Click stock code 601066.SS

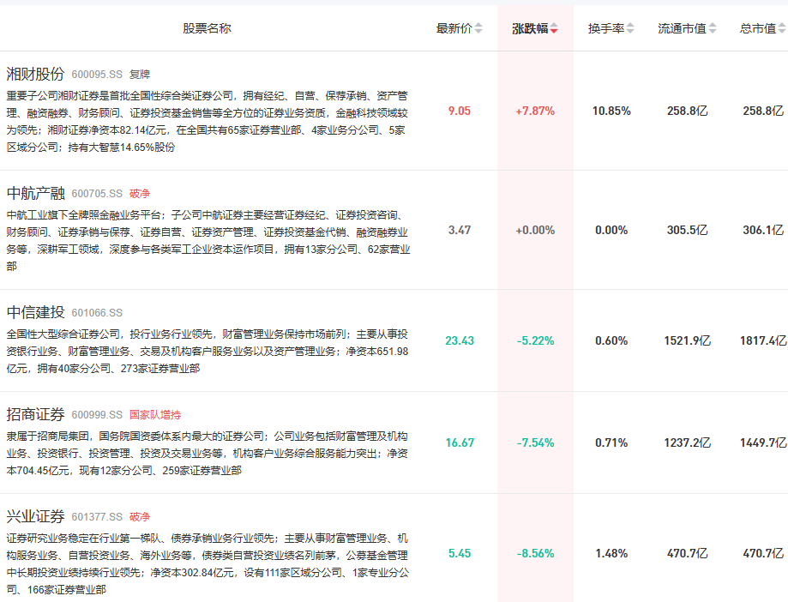(x=97, y=313)
